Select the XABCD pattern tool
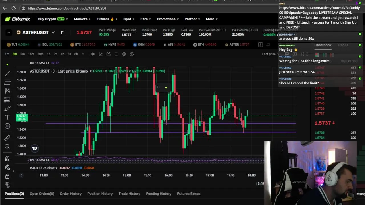This screenshot has width=365, height=205. tap(7, 91)
